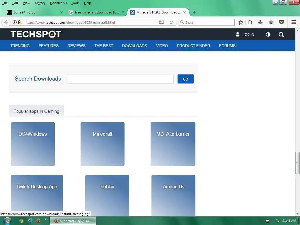
Task: Click the page vertical scrollbar thumb
Action: tap(297, 163)
